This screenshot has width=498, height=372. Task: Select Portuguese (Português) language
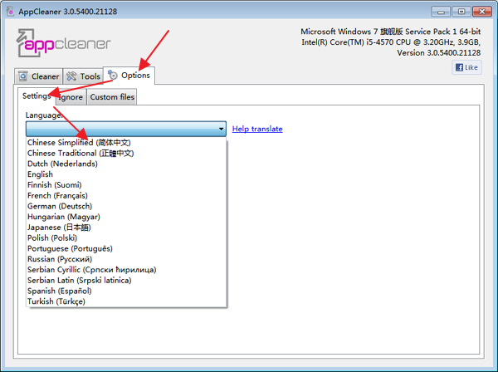(126, 248)
